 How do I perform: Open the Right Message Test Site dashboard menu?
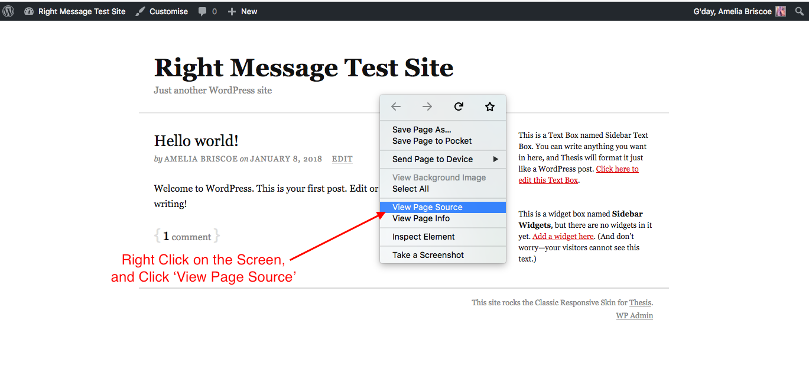point(74,11)
